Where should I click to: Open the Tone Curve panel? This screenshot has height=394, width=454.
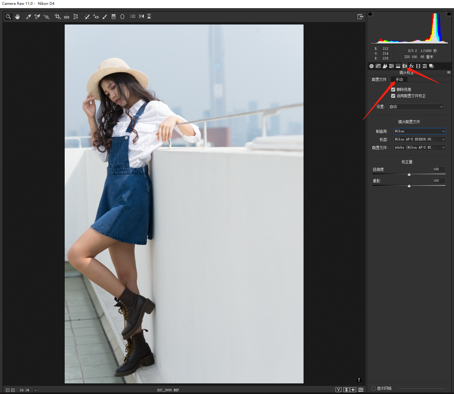tap(378, 66)
